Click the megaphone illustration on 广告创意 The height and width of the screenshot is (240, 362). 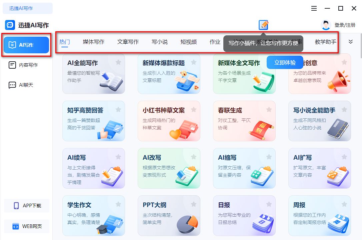[338, 81]
